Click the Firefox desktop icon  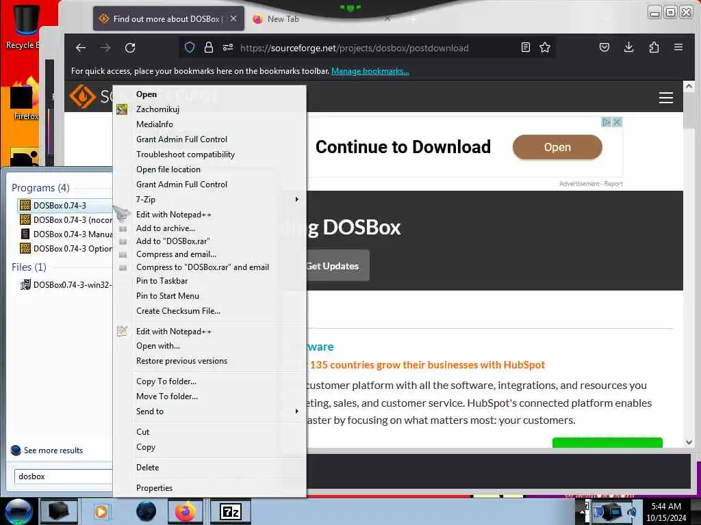click(25, 99)
